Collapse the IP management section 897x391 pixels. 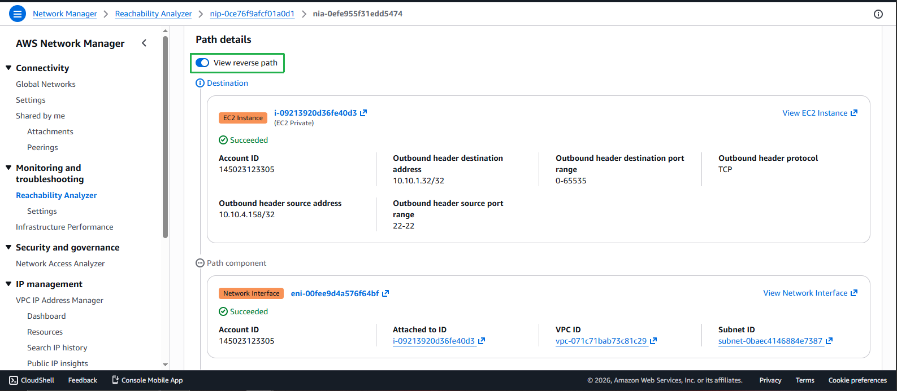(8, 284)
